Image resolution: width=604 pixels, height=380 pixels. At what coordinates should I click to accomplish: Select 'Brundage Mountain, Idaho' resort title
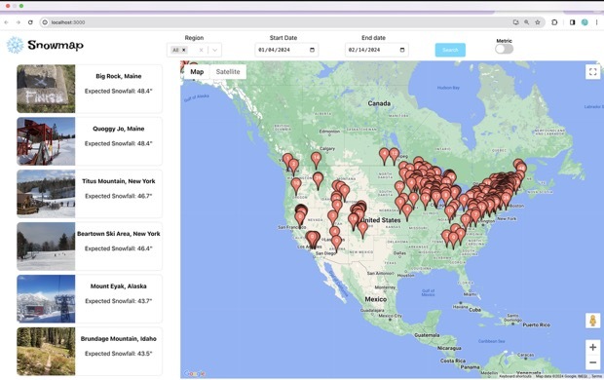[119, 339]
